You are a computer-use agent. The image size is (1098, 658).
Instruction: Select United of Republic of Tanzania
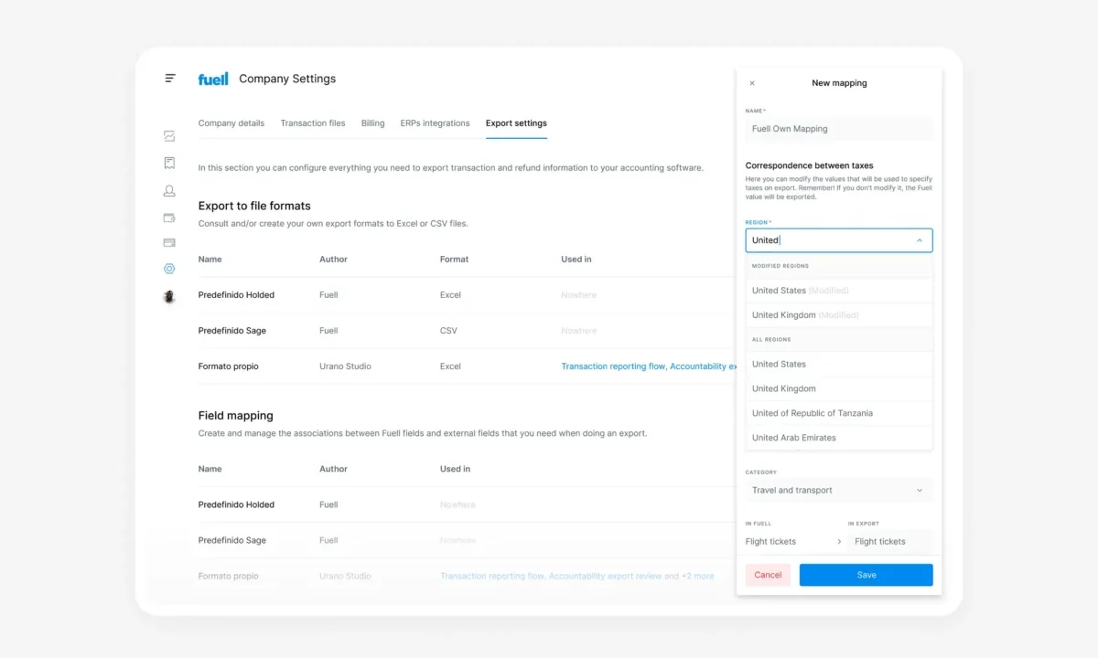tap(838, 413)
